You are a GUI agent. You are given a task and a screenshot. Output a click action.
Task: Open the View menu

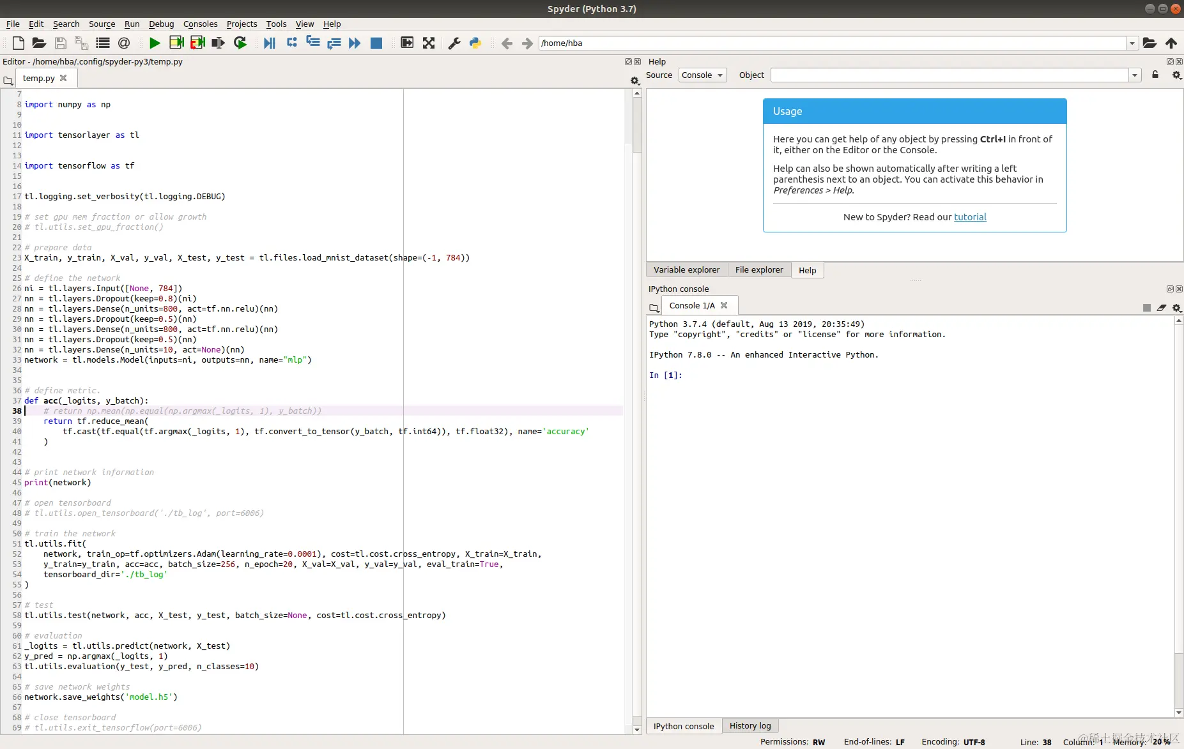point(305,24)
